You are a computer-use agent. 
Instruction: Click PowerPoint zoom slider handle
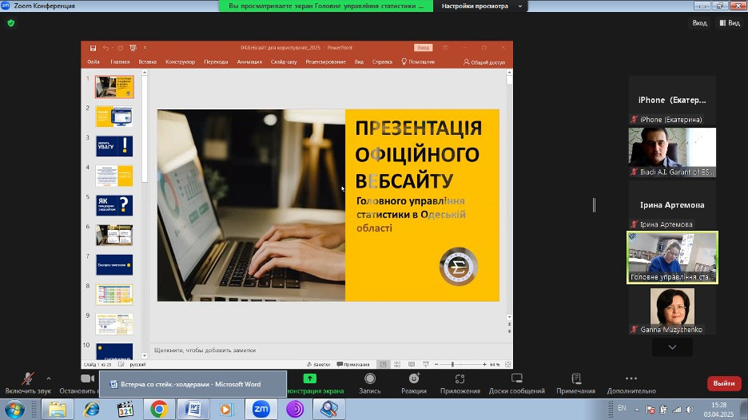click(x=452, y=365)
